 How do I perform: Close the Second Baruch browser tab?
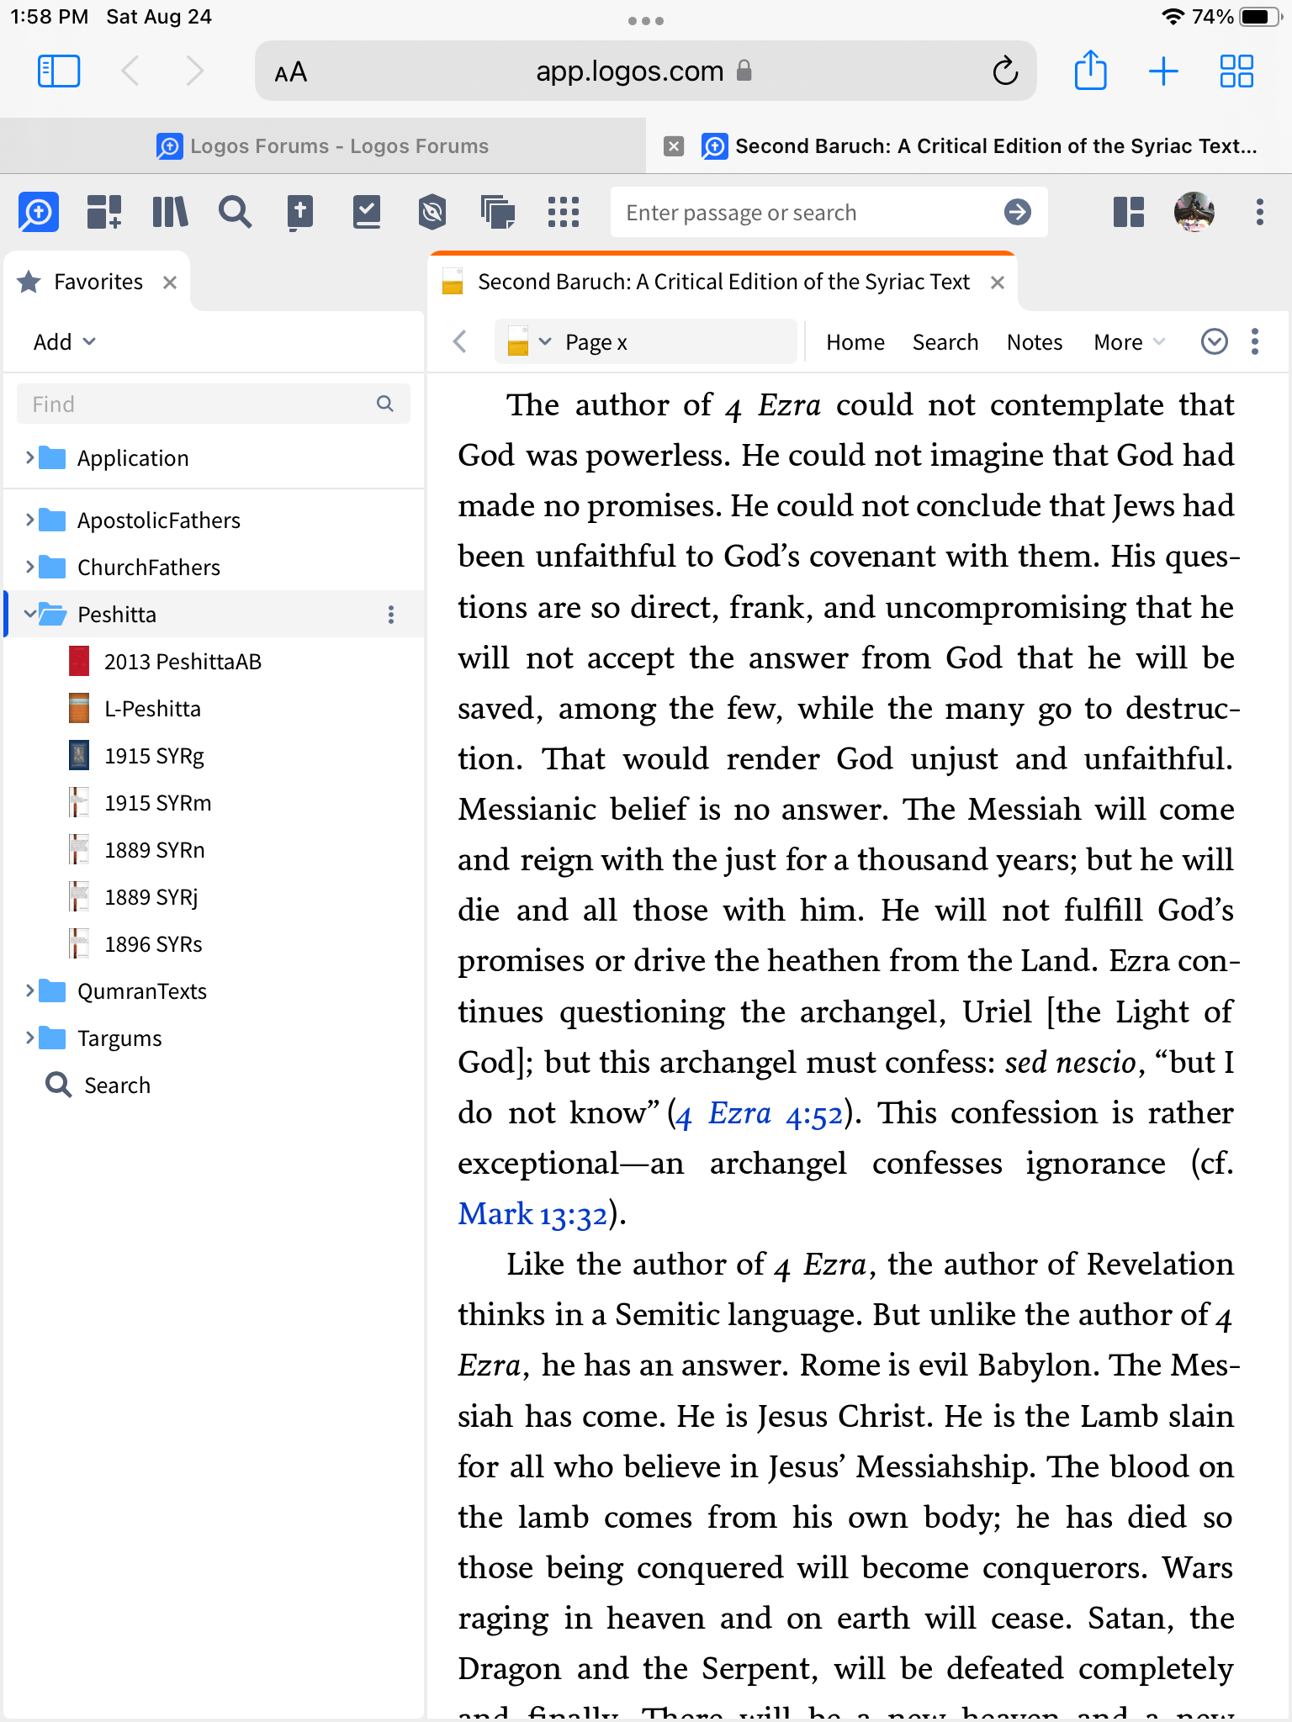coord(674,146)
